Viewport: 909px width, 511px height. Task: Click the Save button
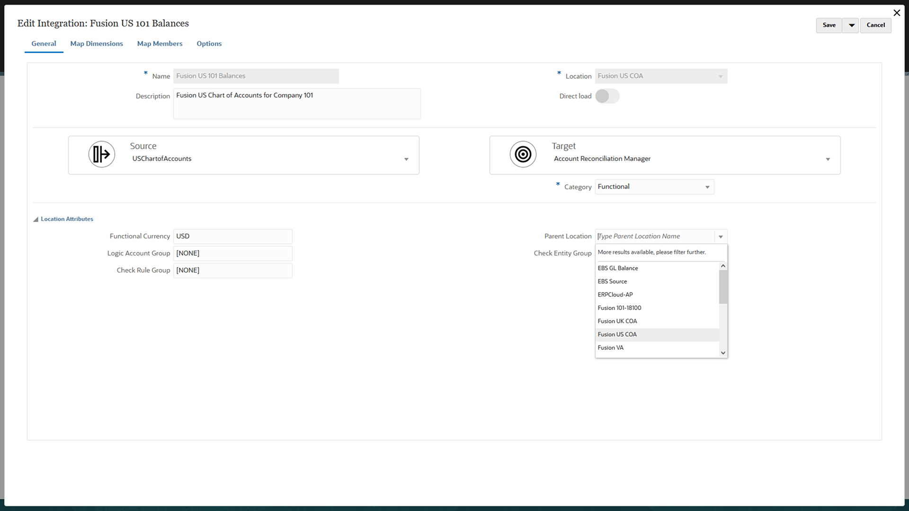click(x=829, y=25)
